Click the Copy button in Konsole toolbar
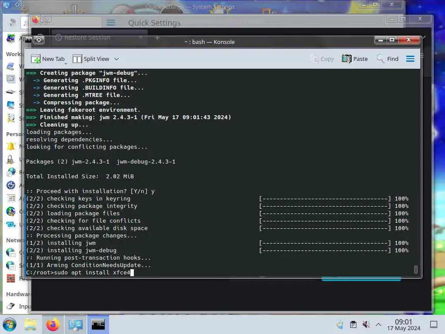This screenshot has height=334, width=445. click(321, 59)
